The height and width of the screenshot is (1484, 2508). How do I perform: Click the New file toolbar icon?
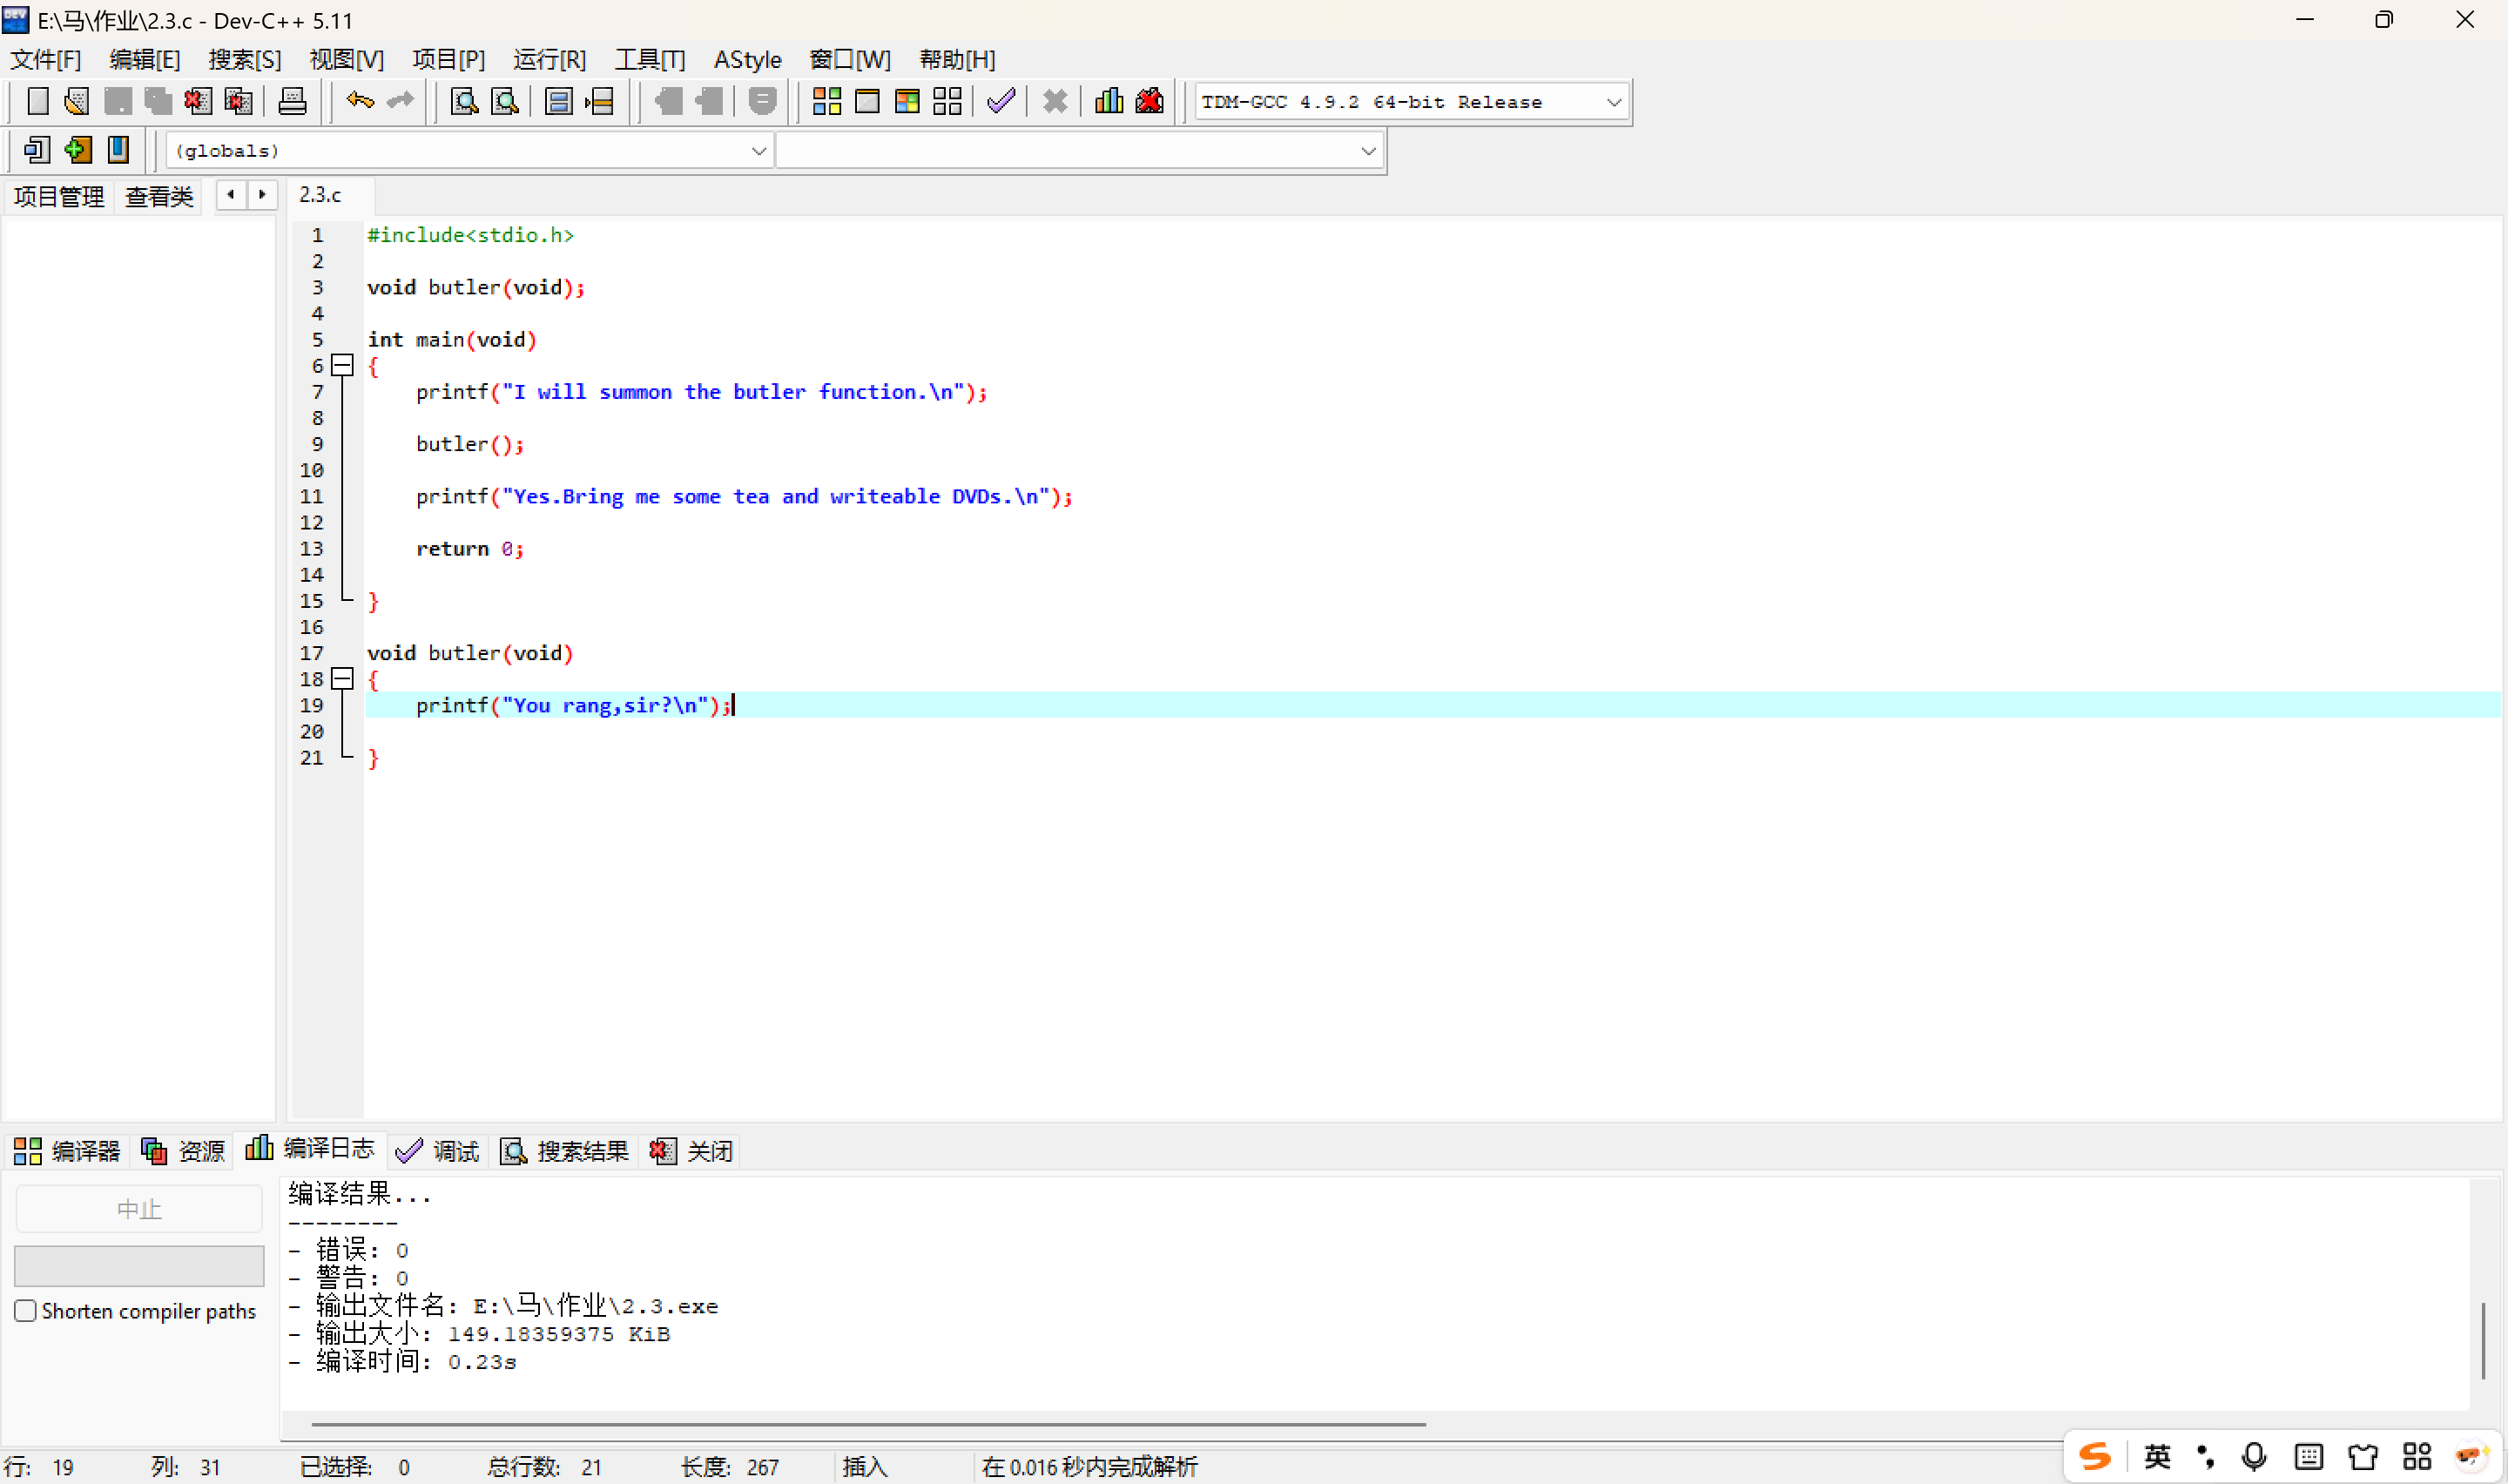click(37, 101)
